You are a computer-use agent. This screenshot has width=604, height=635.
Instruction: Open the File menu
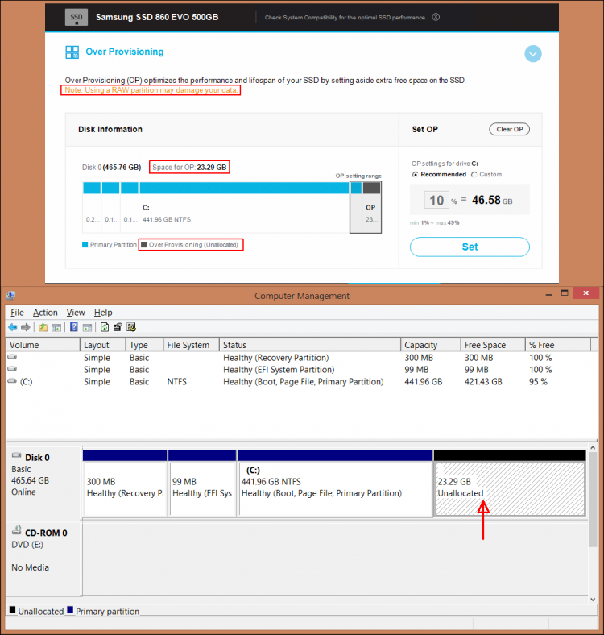coord(17,313)
